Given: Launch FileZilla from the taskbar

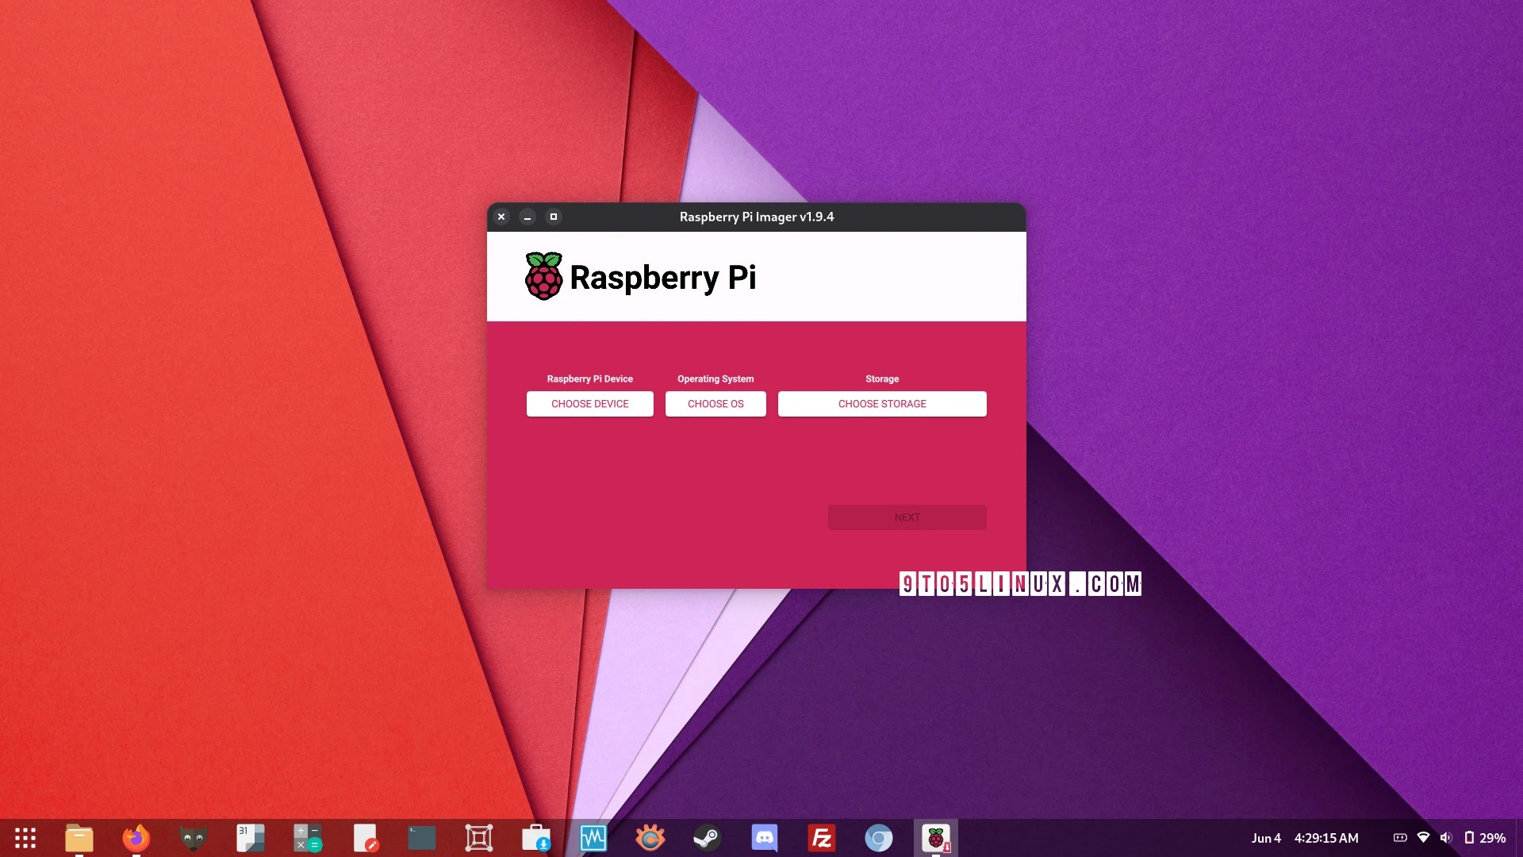Looking at the screenshot, I should [821, 838].
